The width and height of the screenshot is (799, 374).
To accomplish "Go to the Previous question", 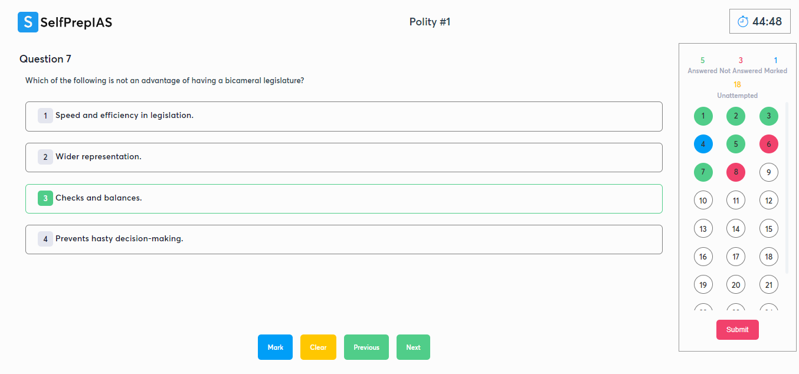I will pyautogui.click(x=366, y=347).
